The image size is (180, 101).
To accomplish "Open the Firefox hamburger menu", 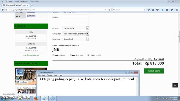I will [x=177, y=10].
